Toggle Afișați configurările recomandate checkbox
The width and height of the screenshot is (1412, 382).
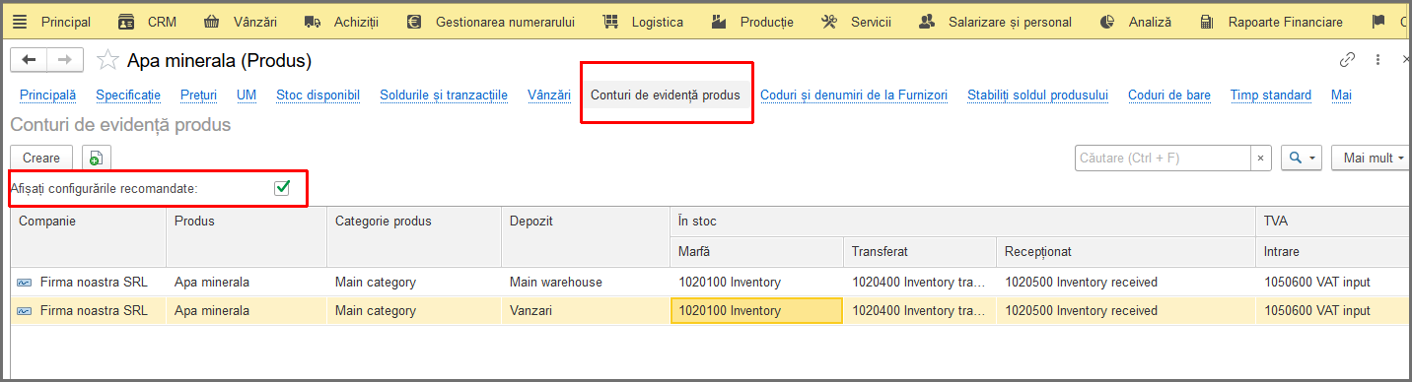pyautogui.click(x=282, y=187)
